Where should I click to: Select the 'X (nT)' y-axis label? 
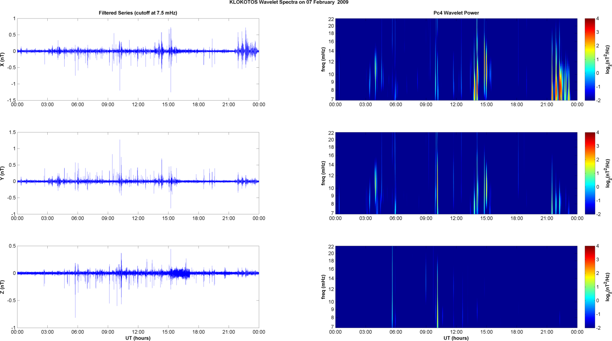tap(3, 59)
